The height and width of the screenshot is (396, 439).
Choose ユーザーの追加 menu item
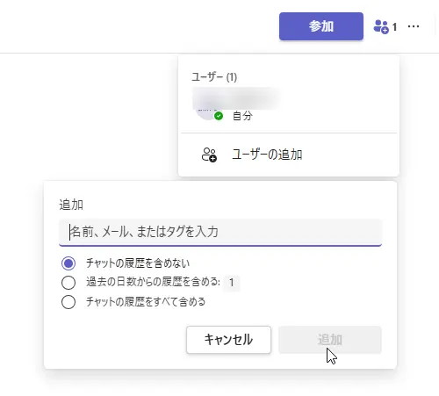(x=289, y=155)
